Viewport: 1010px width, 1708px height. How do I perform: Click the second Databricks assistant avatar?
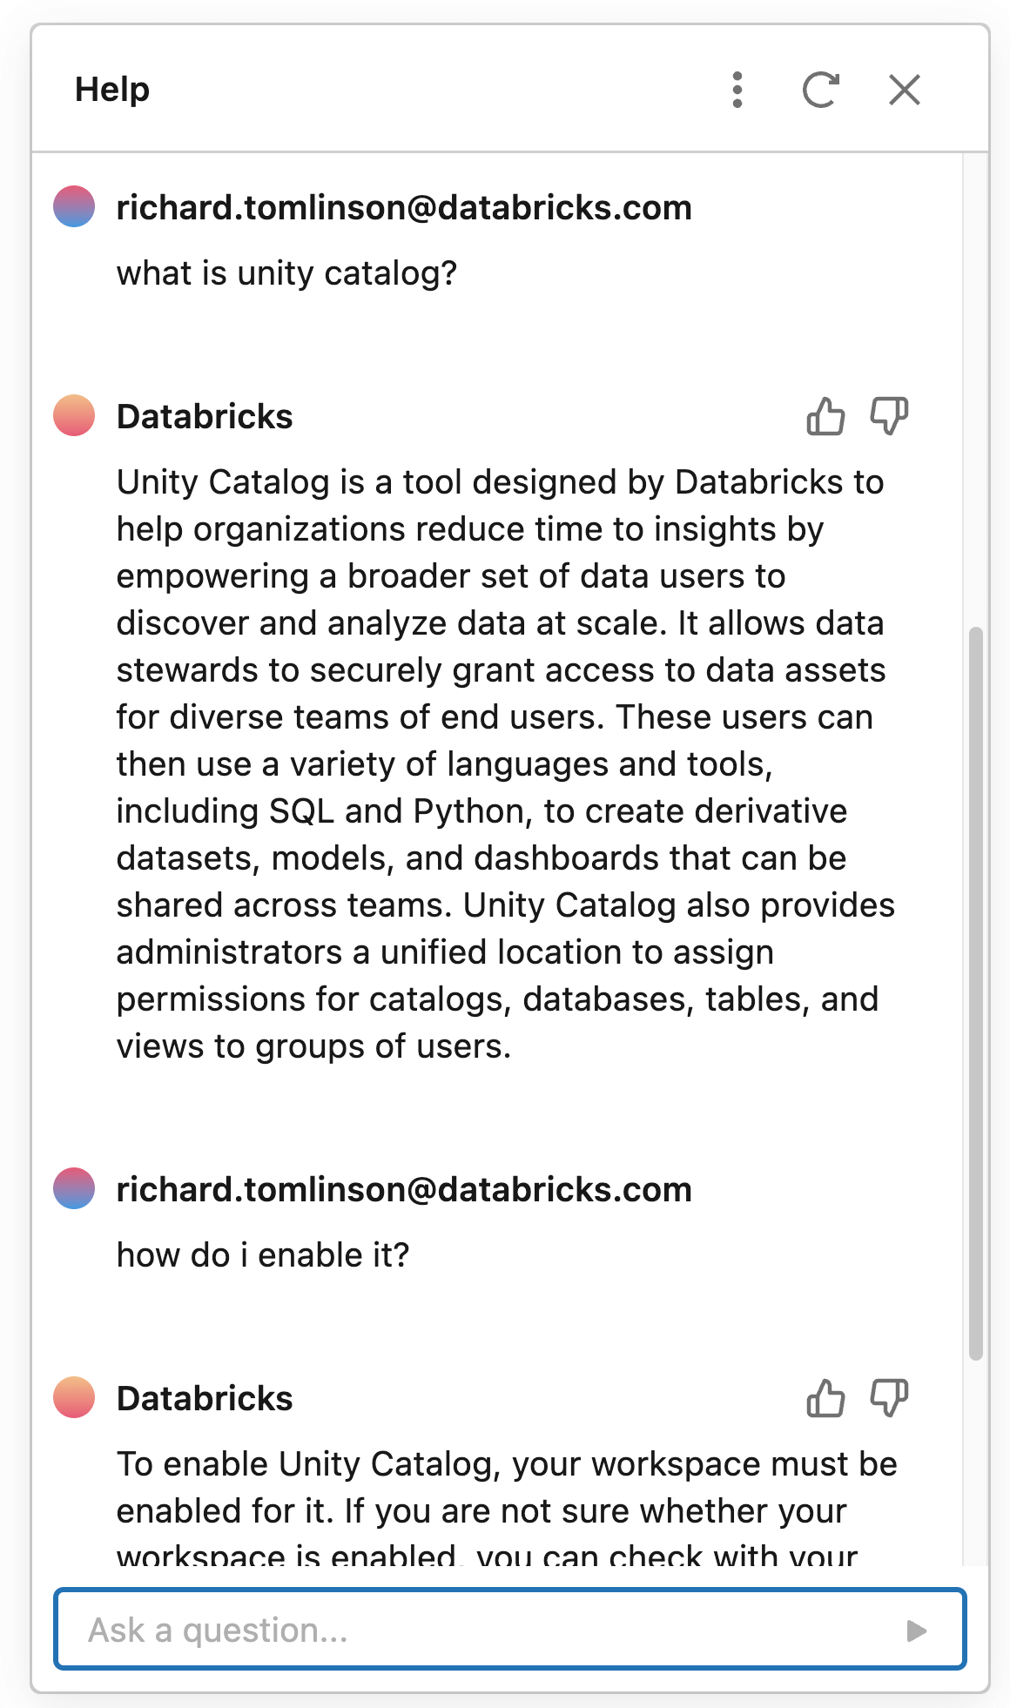tap(74, 1397)
